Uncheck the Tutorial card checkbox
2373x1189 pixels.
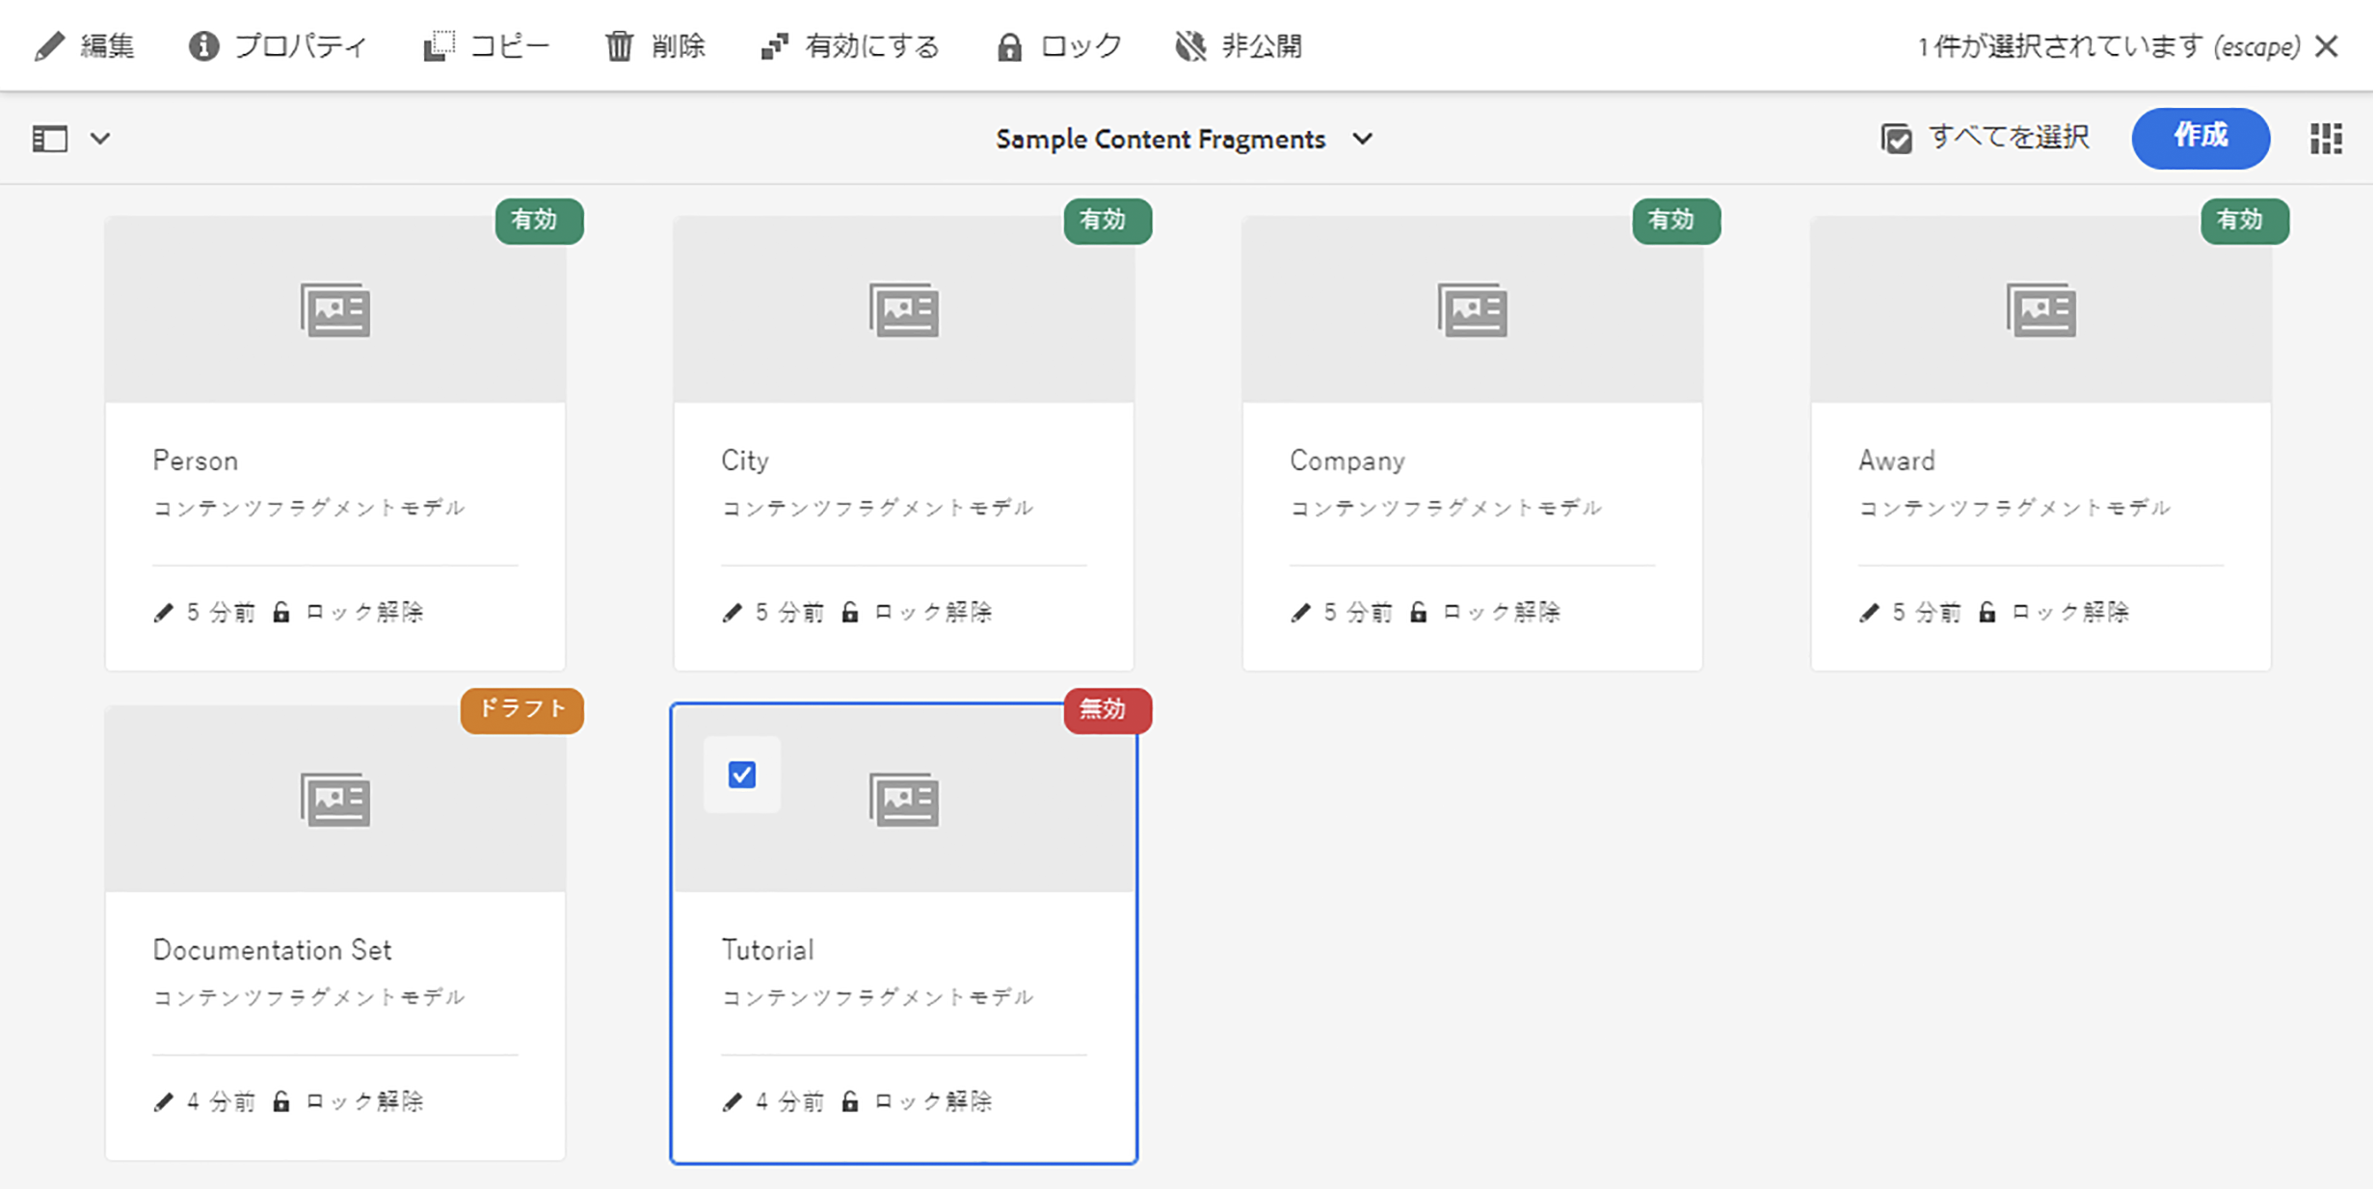741,775
